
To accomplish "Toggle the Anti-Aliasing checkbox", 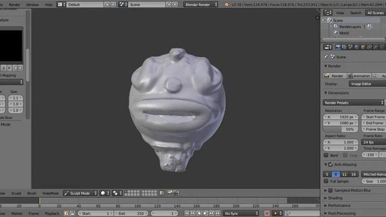I will pyautogui.click(x=331, y=165).
